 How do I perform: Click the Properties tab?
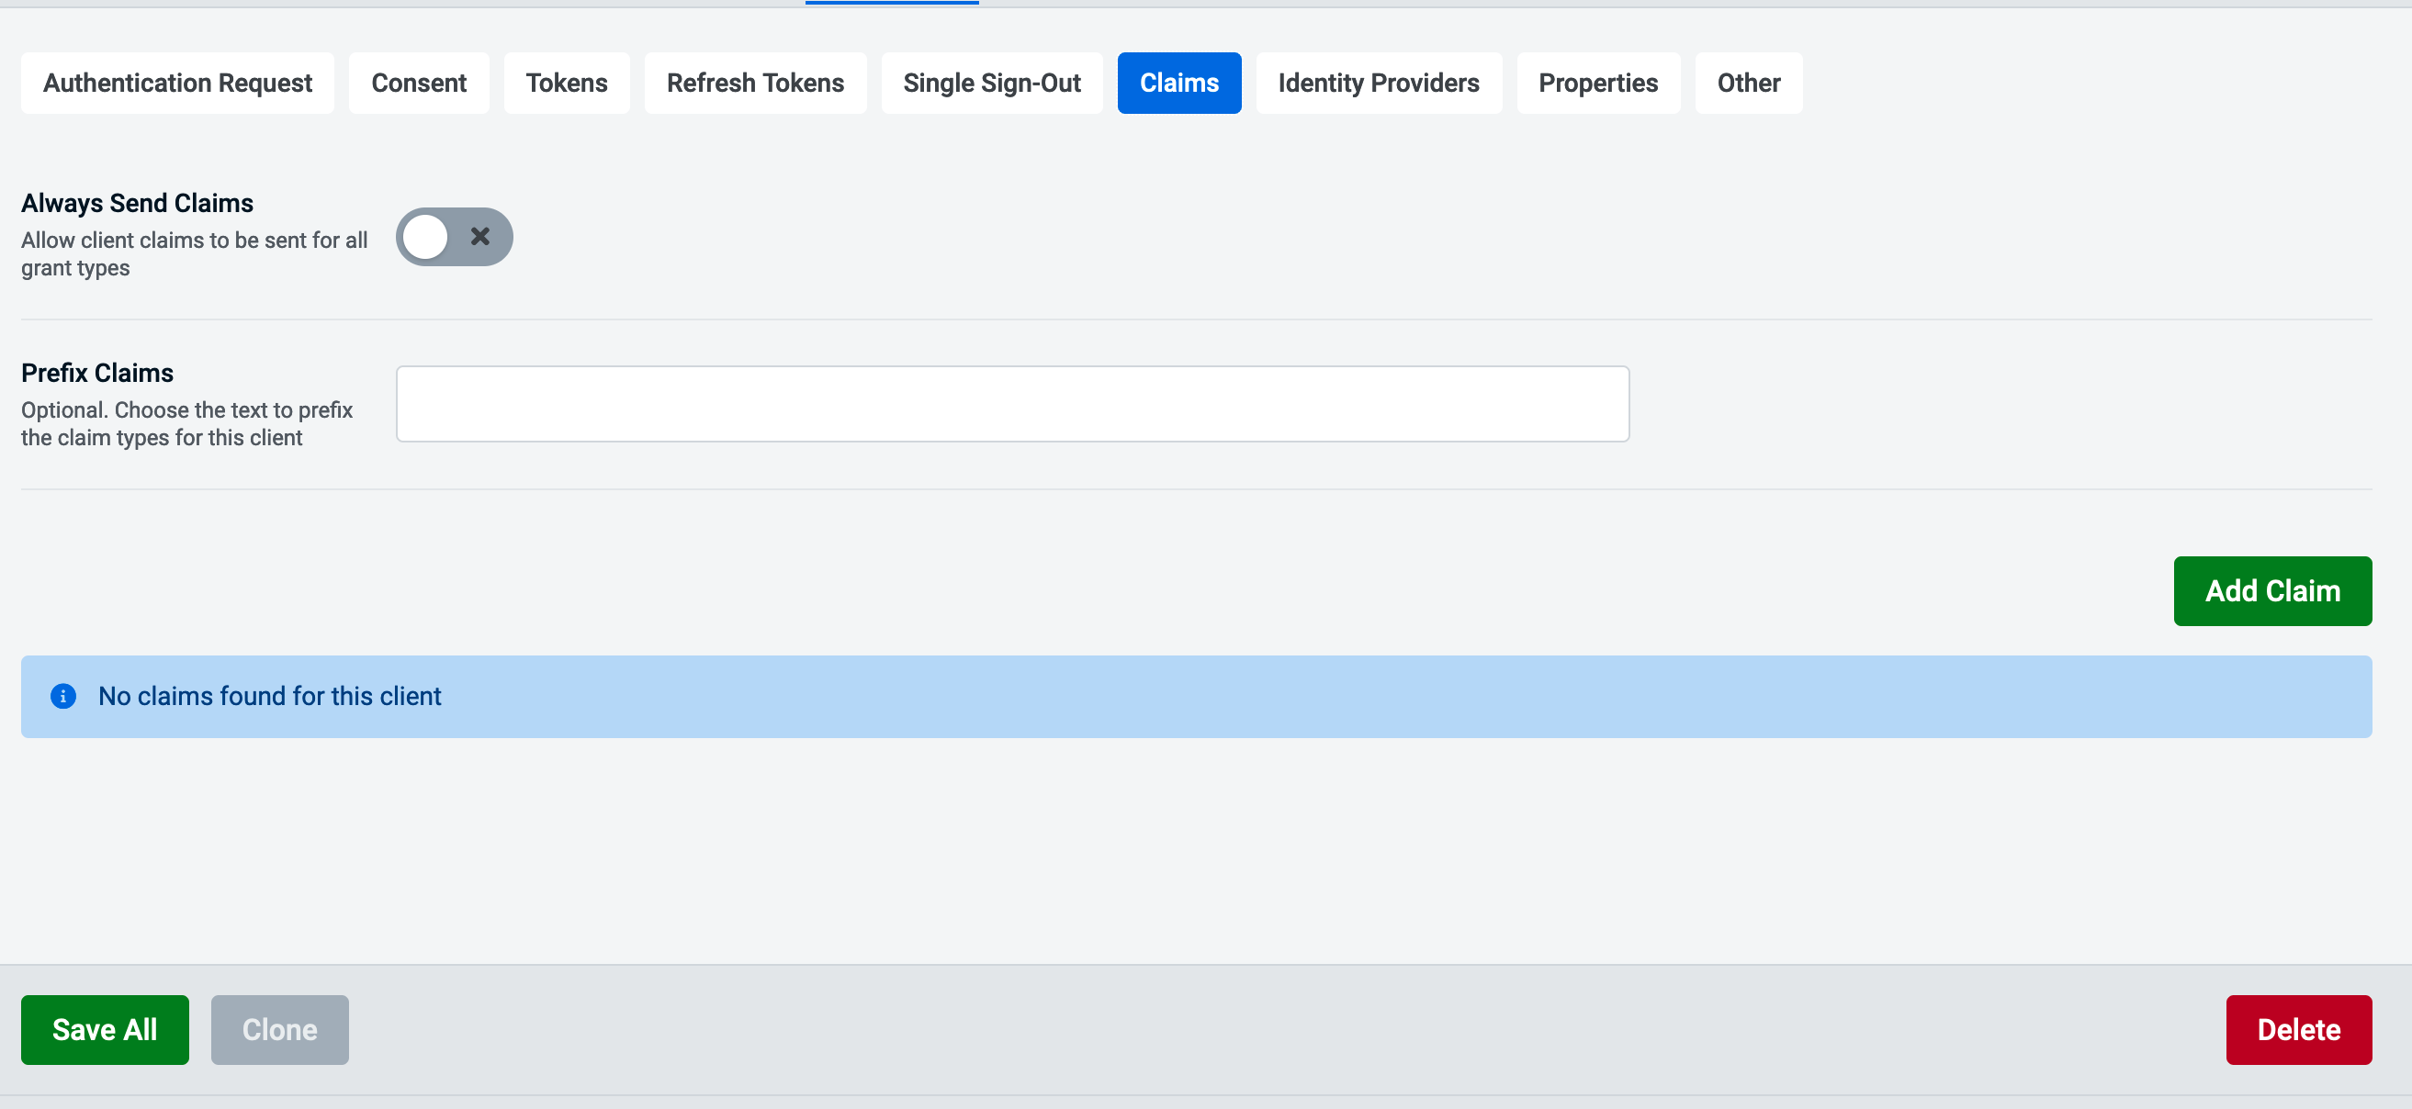point(1598,83)
